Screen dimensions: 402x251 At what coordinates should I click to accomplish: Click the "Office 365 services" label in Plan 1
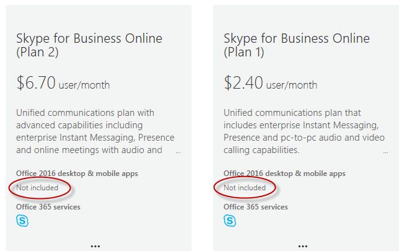(255, 206)
